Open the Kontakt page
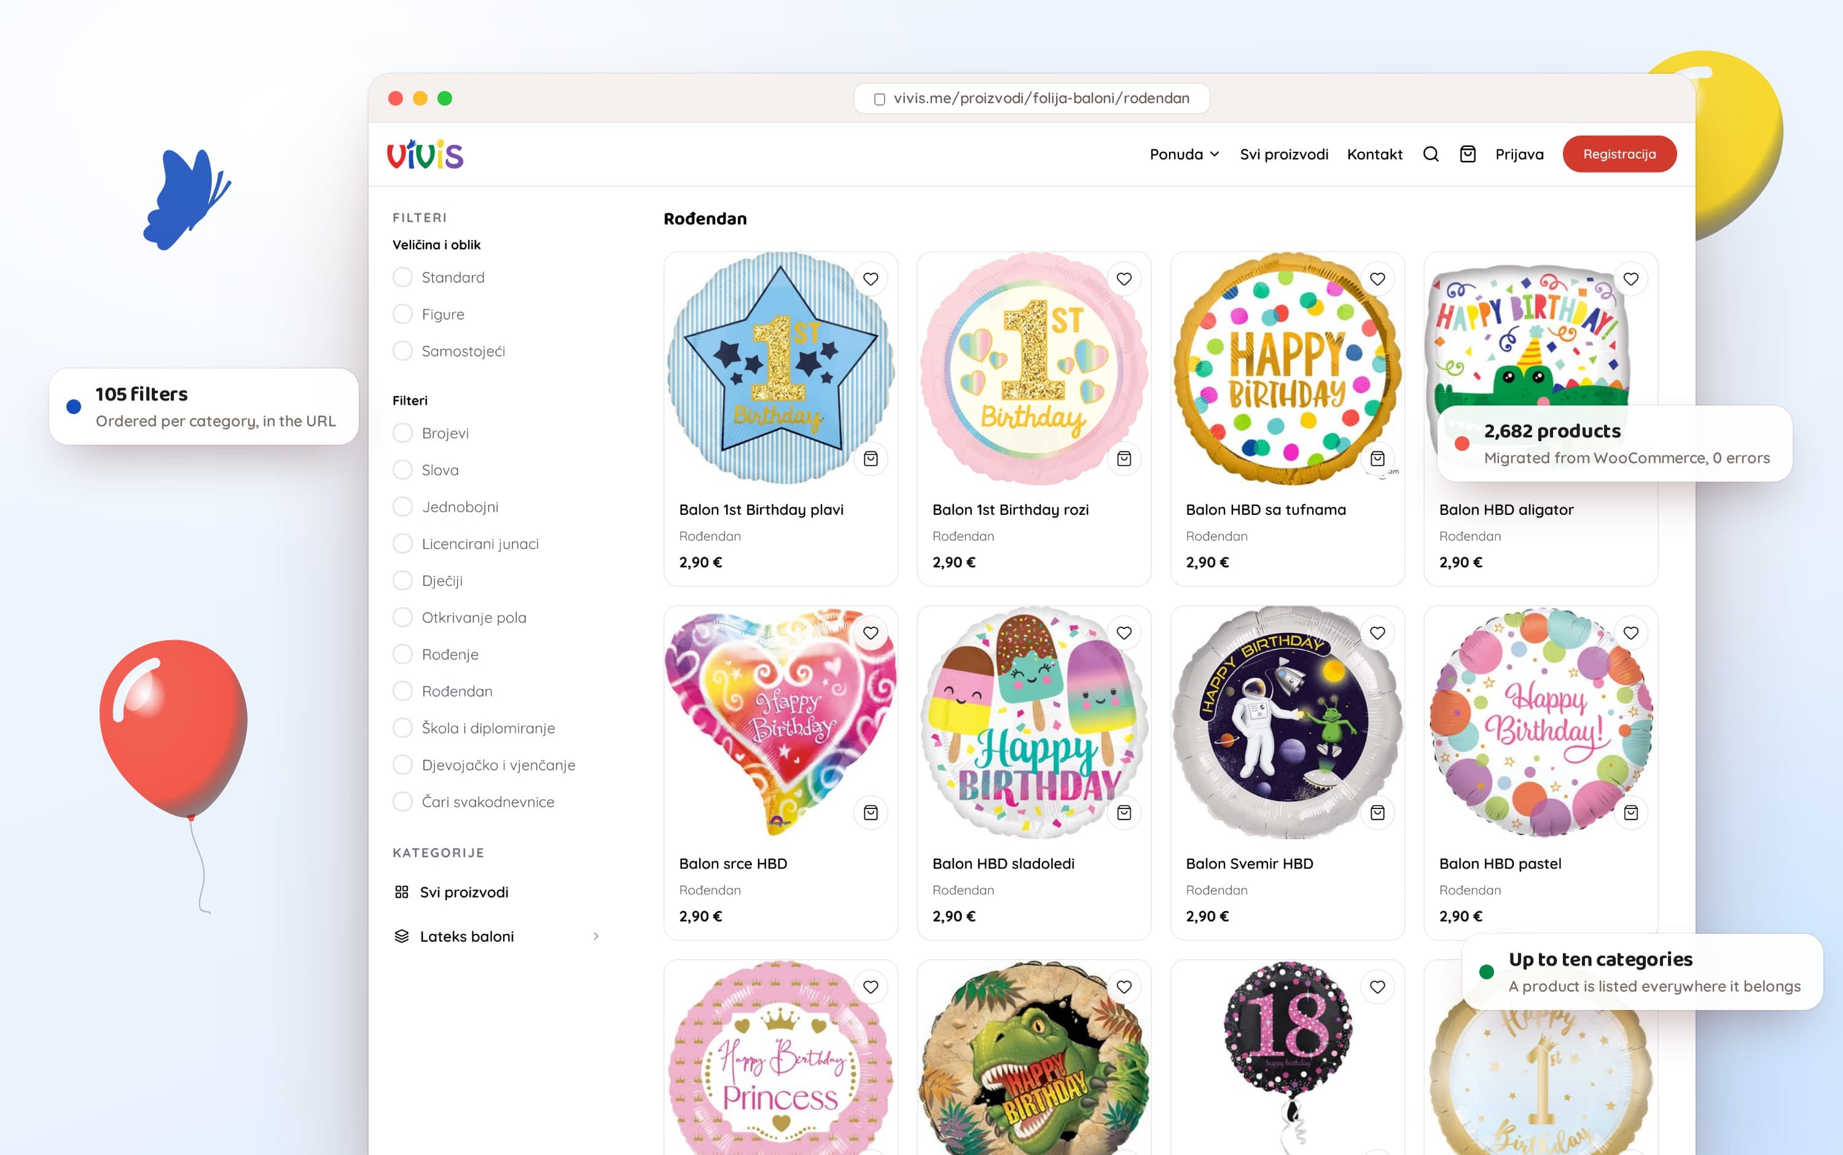Viewport: 1843px width, 1155px height. point(1375,154)
